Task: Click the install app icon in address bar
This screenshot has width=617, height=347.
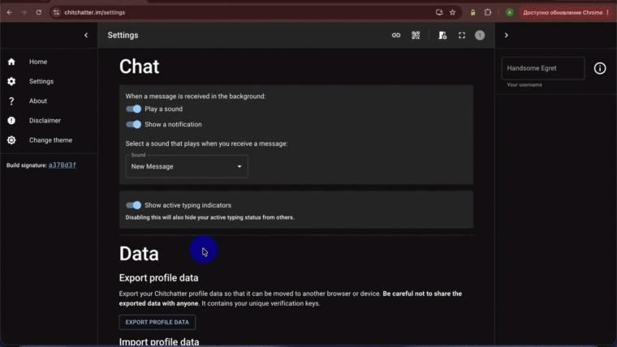Action: 439,13
